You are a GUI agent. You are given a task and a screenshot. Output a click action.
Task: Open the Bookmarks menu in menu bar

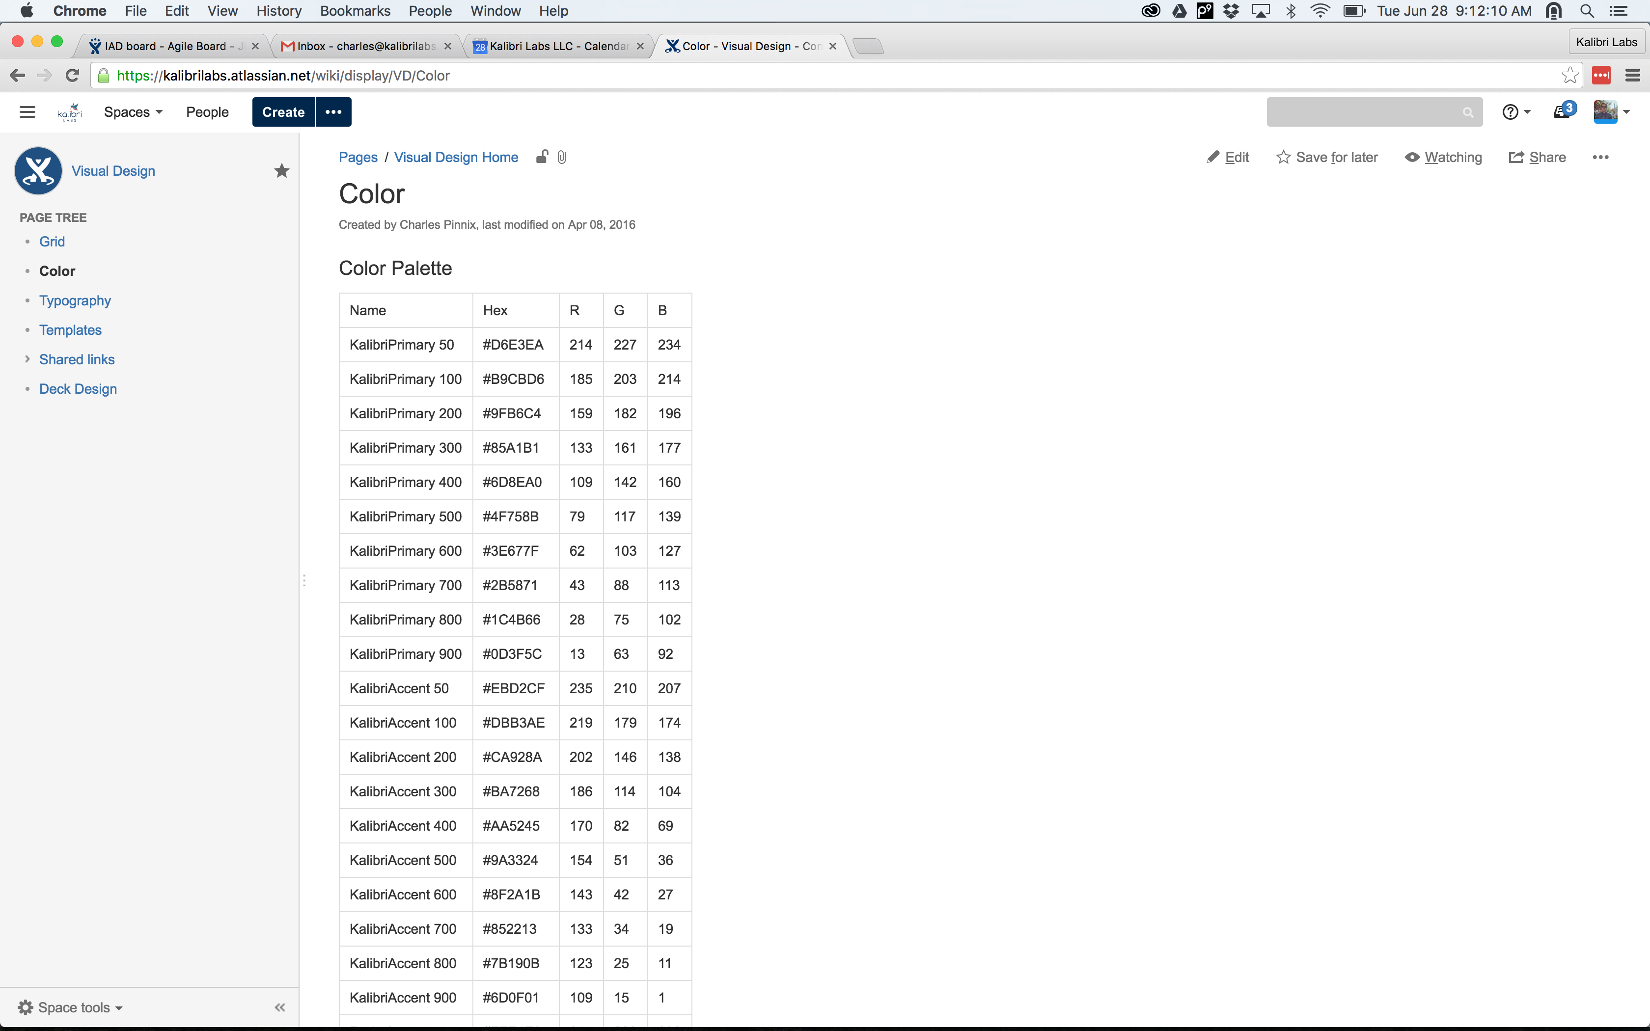[x=355, y=11]
